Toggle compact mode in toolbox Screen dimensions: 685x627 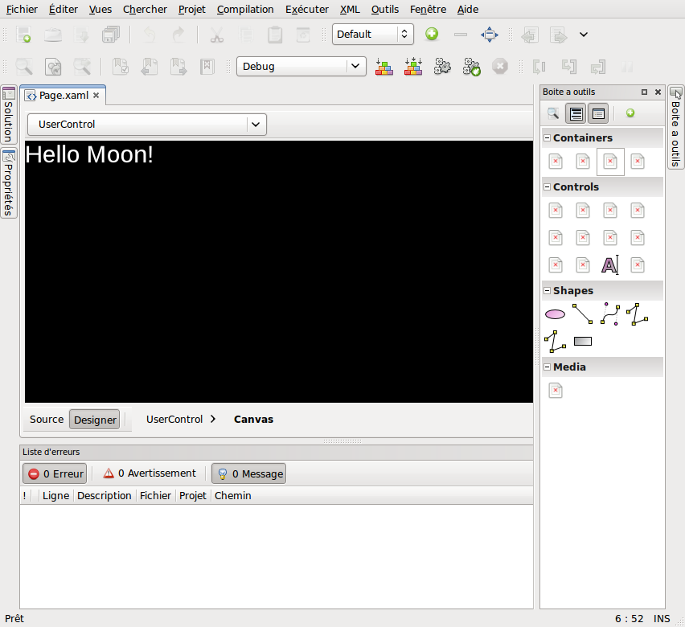[x=598, y=113]
